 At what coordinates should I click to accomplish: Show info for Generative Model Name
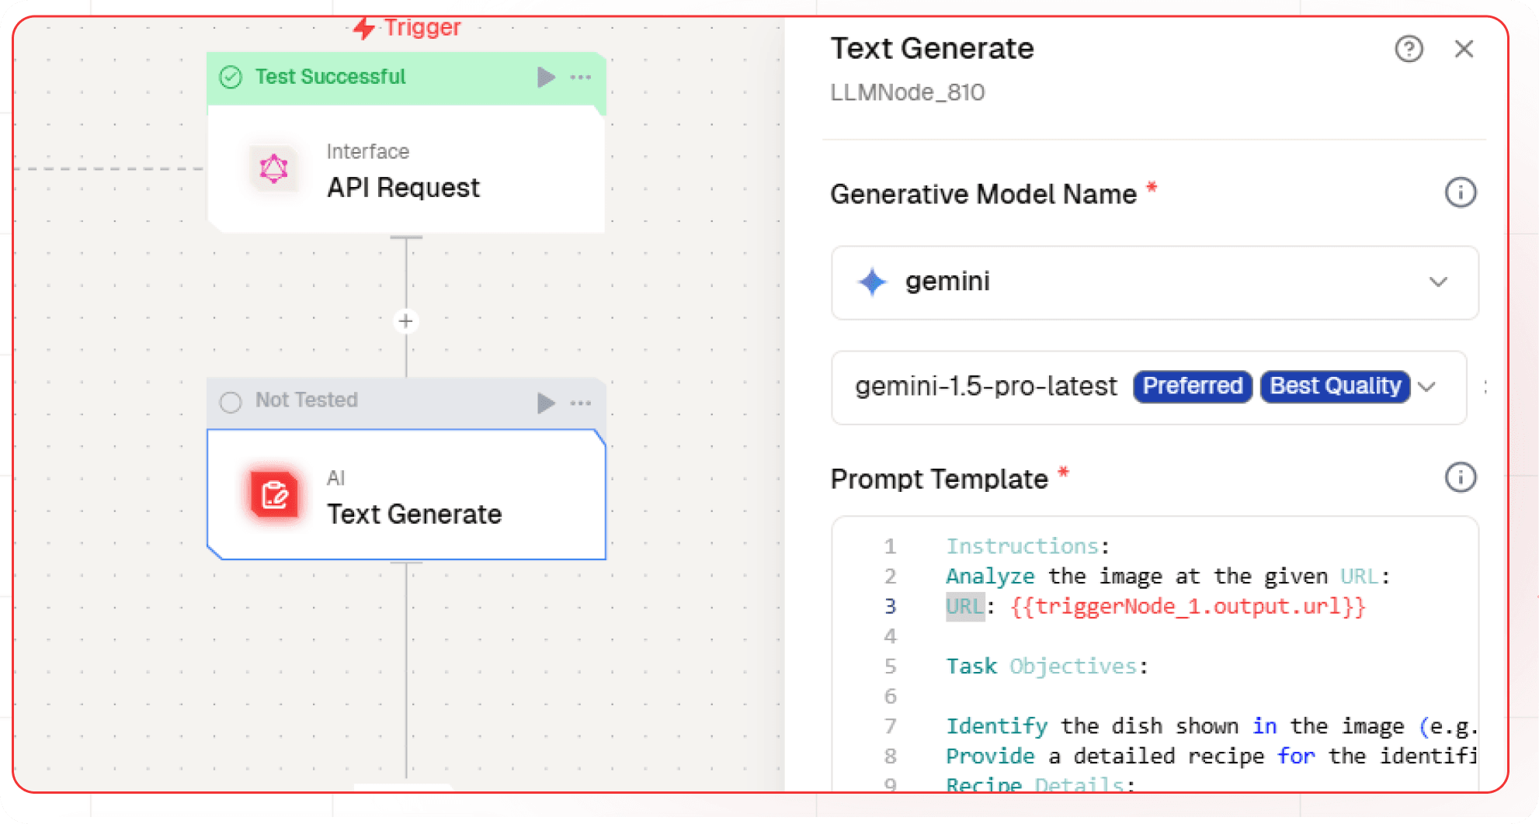click(x=1460, y=192)
